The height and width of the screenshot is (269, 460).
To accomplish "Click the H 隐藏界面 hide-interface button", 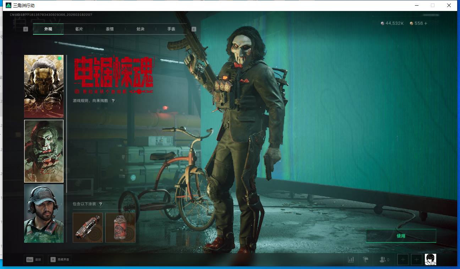I will [59, 259].
